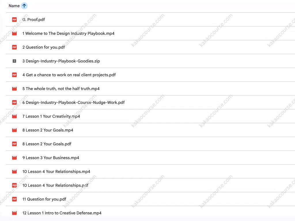The width and height of the screenshot is (295, 221).
Task: Click the video icon for 7 Lesson 1 Your Creativity.mp4
Action: tap(14, 116)
